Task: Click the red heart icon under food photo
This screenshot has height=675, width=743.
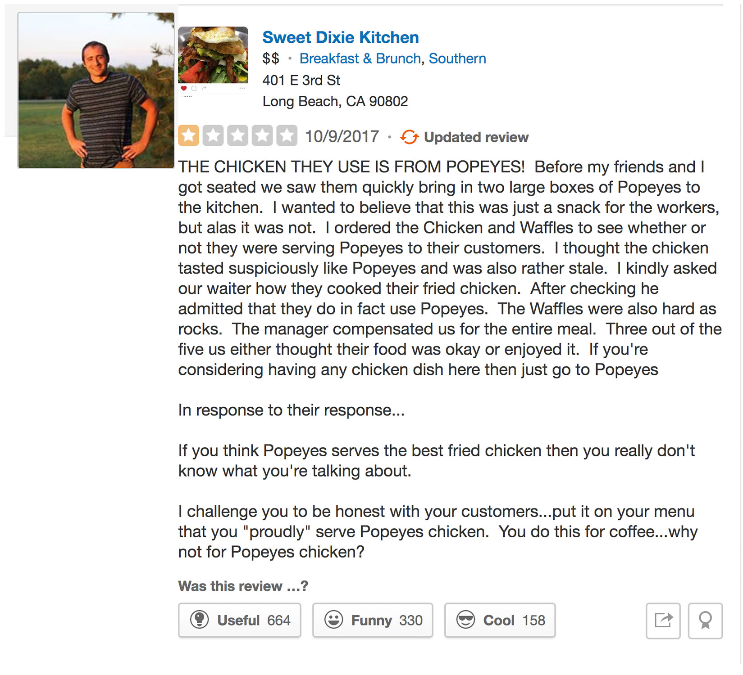Action: (183, 88)
